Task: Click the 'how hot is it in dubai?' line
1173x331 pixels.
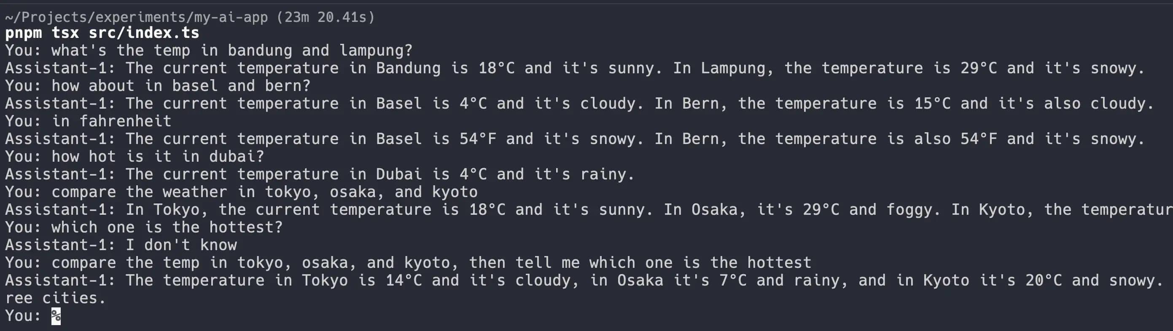Action: tap(135, 157)
